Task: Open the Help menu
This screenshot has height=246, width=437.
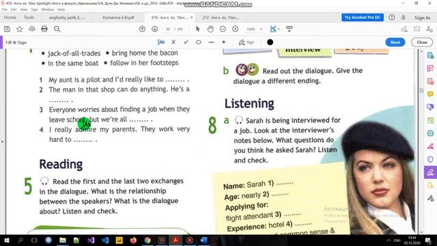Action: (61, 10)
